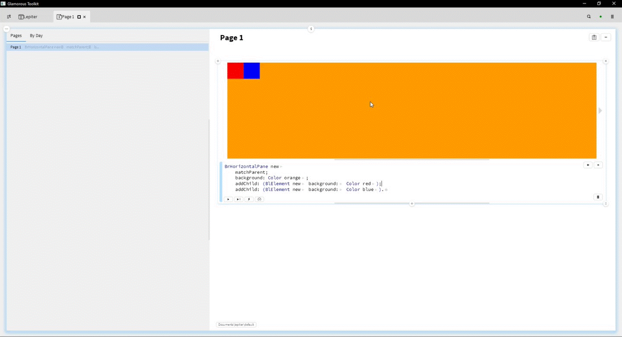Expand triangle after 'Color red'

pos(373,184)
